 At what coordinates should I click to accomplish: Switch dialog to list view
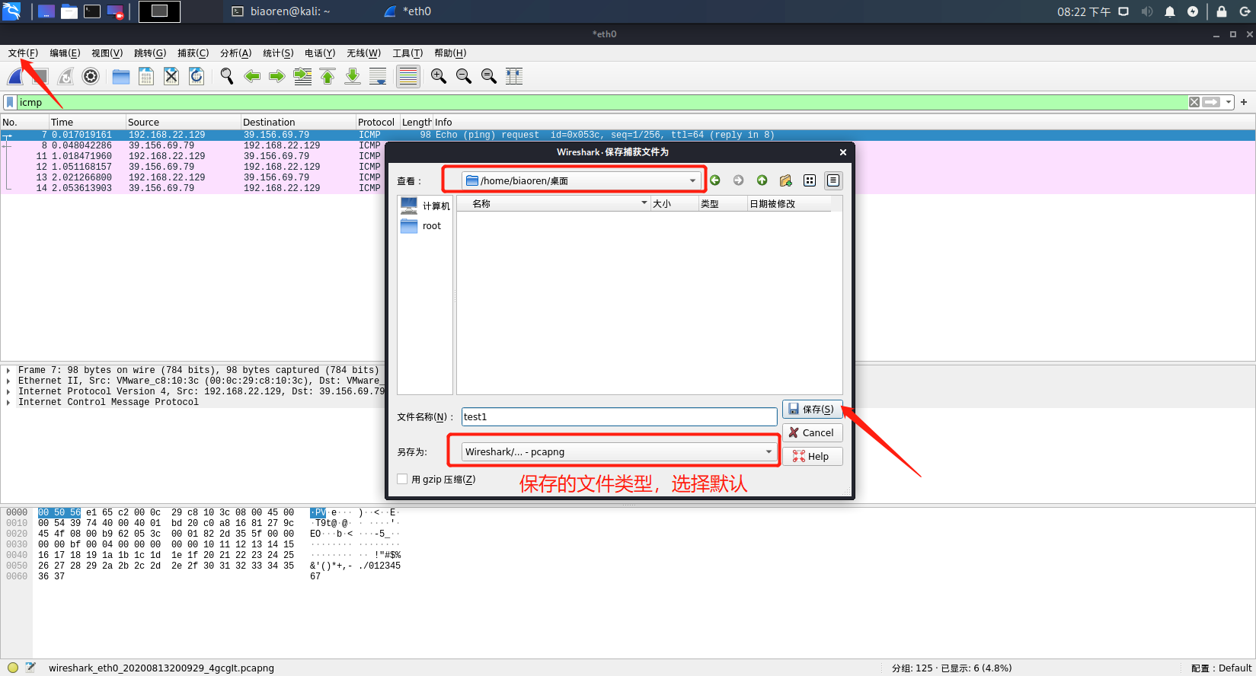click(x=810, y=180)
